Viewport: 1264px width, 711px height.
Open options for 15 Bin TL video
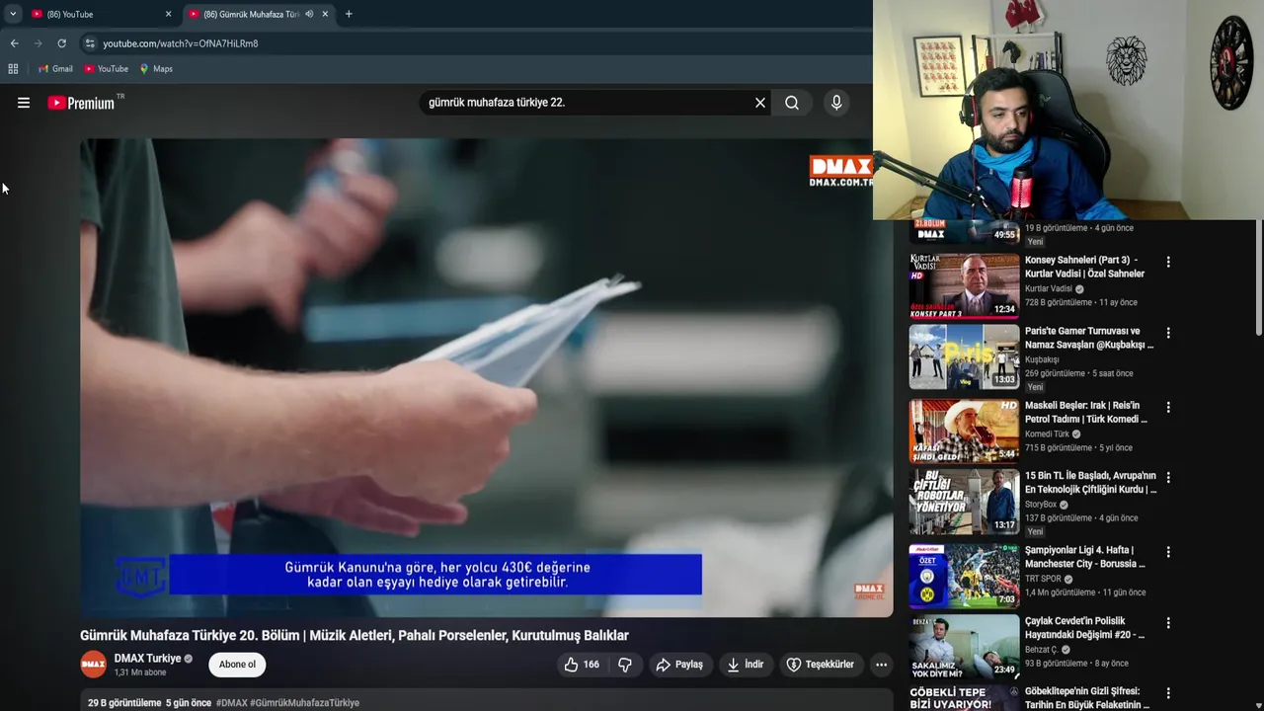pyautogui.click(x=1168, y=477)
